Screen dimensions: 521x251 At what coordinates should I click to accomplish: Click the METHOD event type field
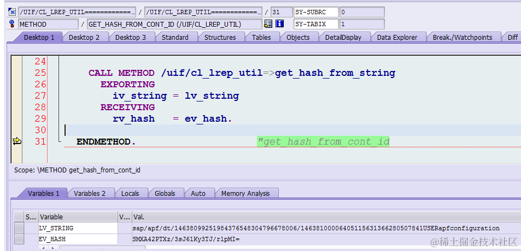coord(49,24)
